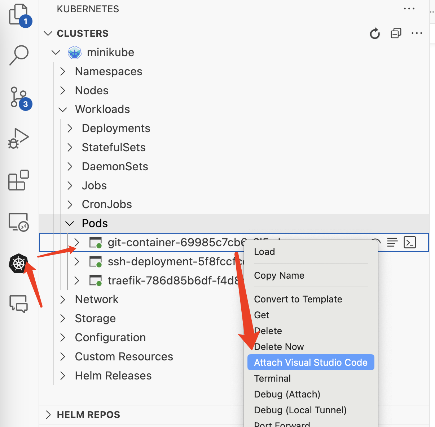435x427 pixels.
Task: Collapse the Pods node
Action: 70,224
